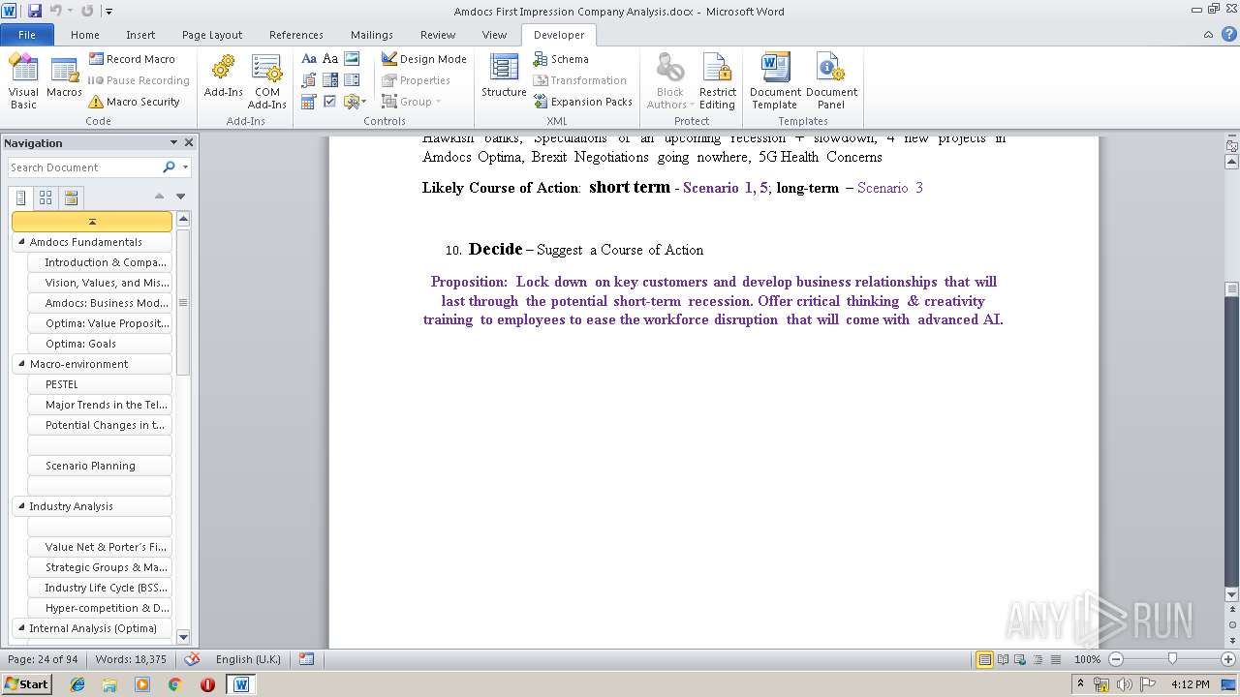Open Word Count from status bar
The height and width of the screenshot is (697, 1240).
tap(131, 659)
